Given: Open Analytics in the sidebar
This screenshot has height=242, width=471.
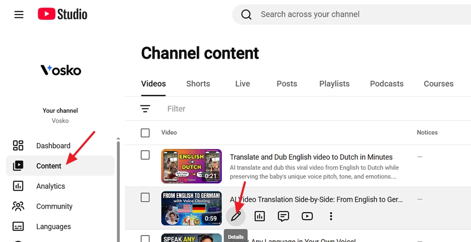Looking at the screenshot, I should [60, 186].
